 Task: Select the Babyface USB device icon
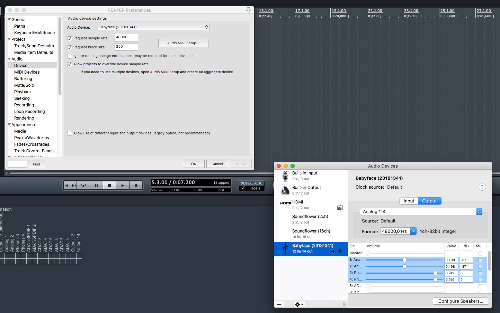(x=285, y=248)
